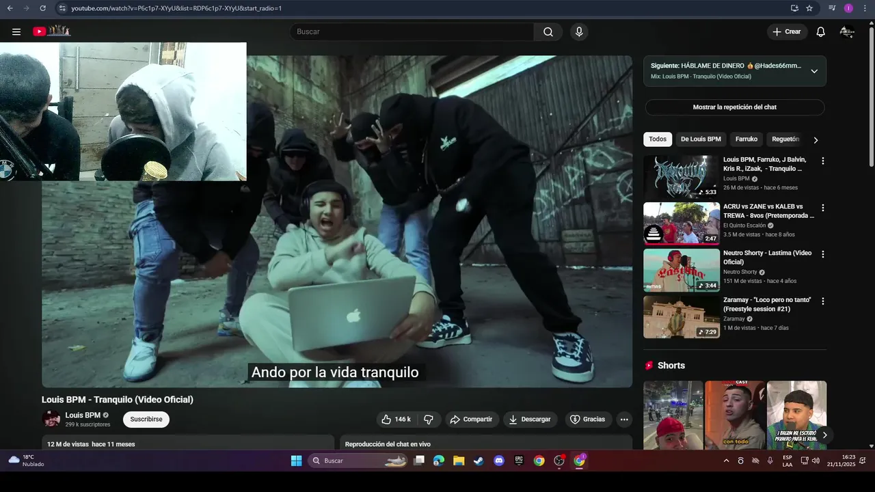
Task: Open options for Neutro Shorty Lastima
Action: click(822, 254)
